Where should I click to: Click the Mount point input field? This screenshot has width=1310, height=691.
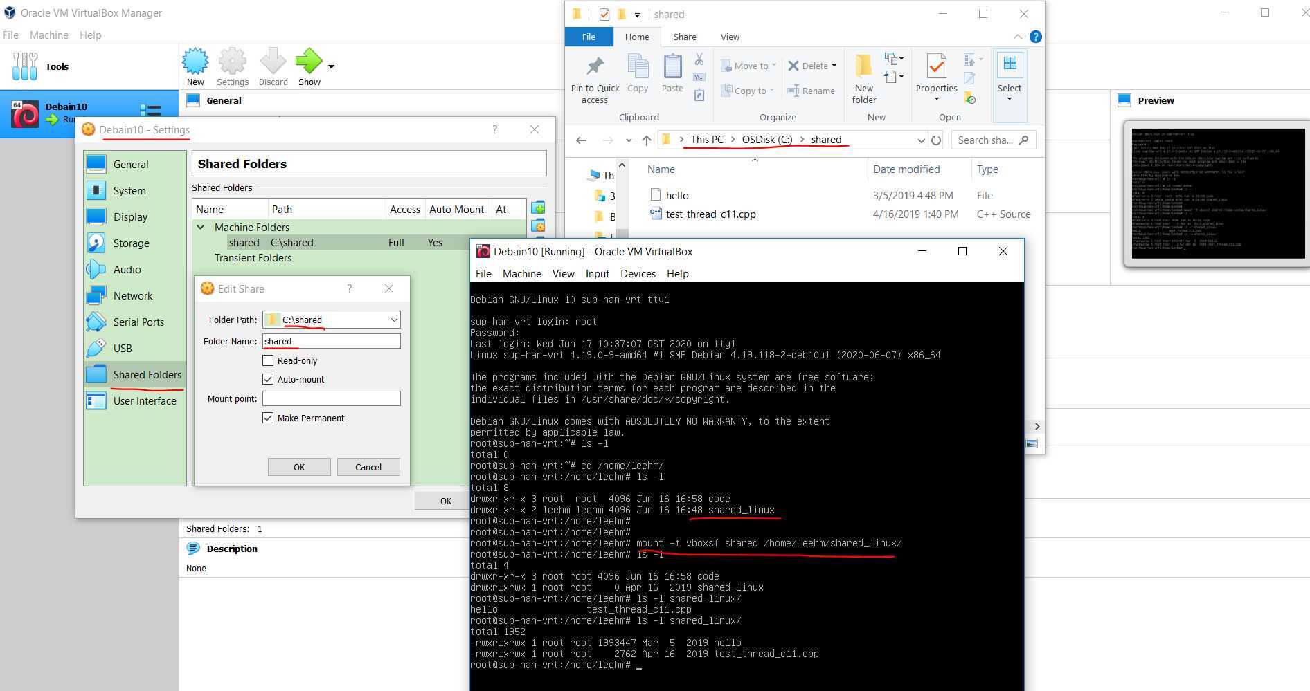point(331,398)
